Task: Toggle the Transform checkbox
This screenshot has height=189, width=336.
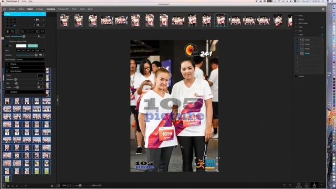Action: point(7,68)
